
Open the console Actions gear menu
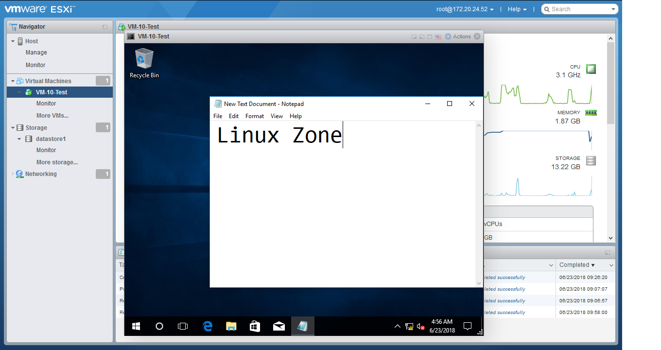point(458,36)
